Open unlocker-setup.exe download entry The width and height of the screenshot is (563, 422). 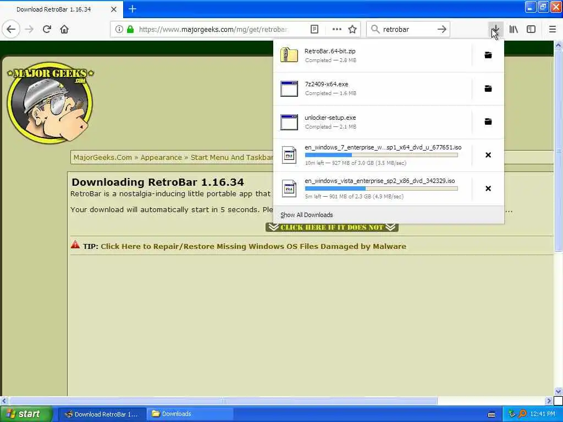click(x=372, y=122)
